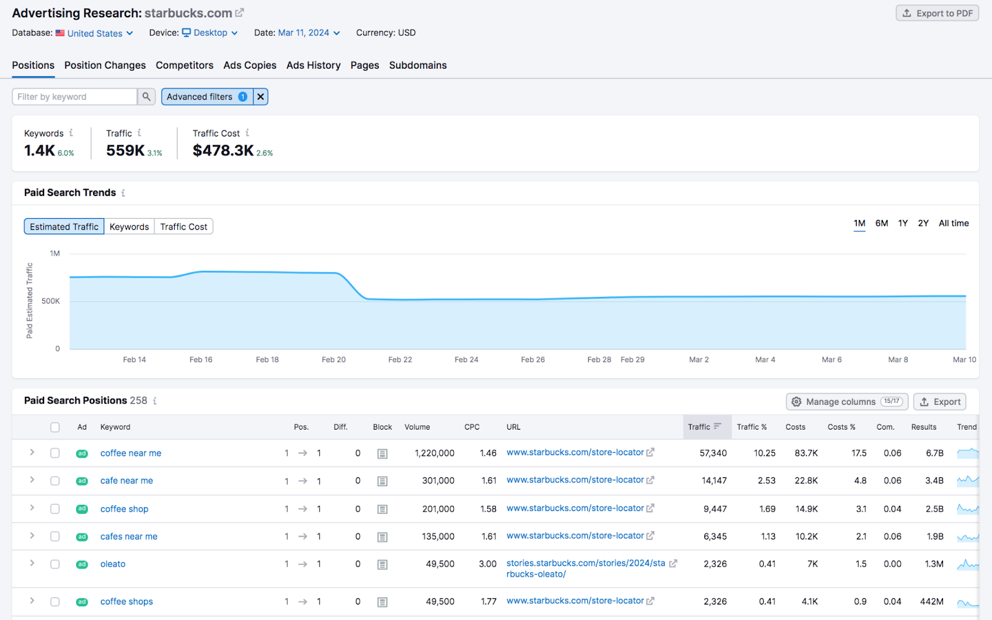Click info icon next to Keywords metric
The width and height of the screenshot is (992, 620).
(71, 133)
